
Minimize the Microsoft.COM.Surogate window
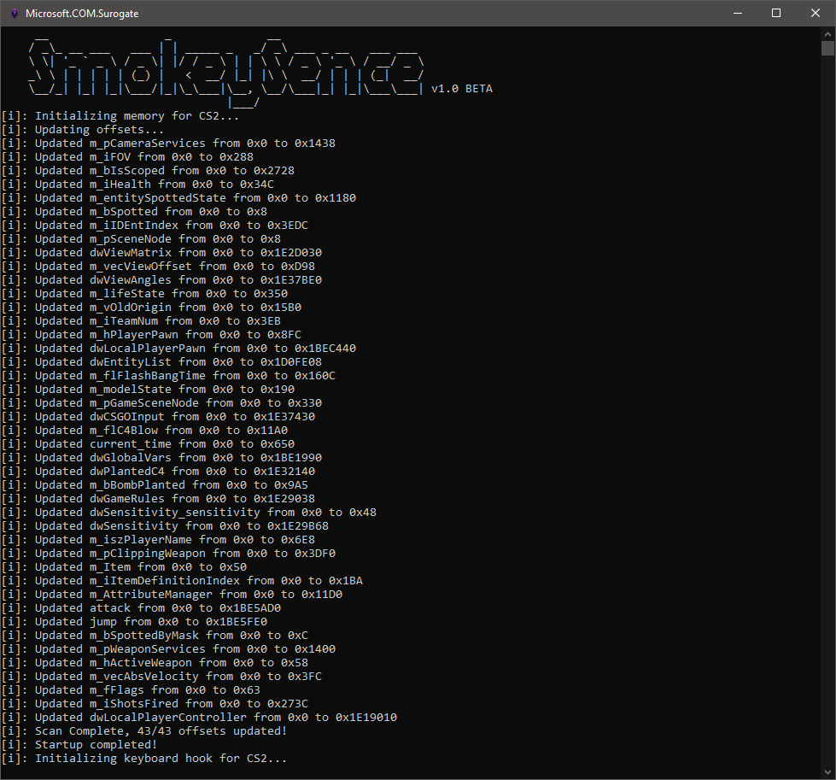point(738,14)
